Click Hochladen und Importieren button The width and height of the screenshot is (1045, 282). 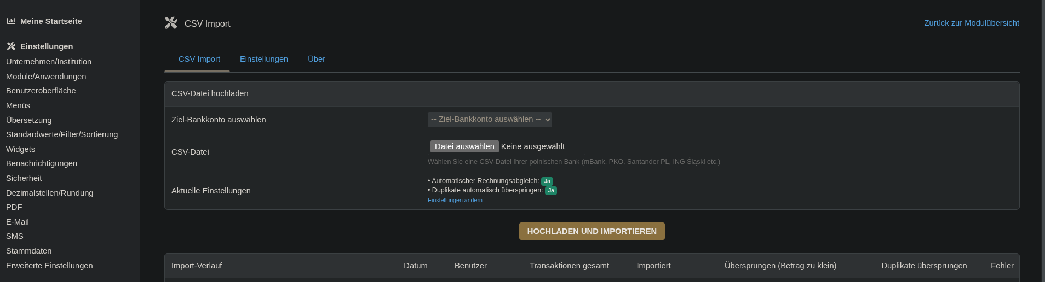[592, 231]
